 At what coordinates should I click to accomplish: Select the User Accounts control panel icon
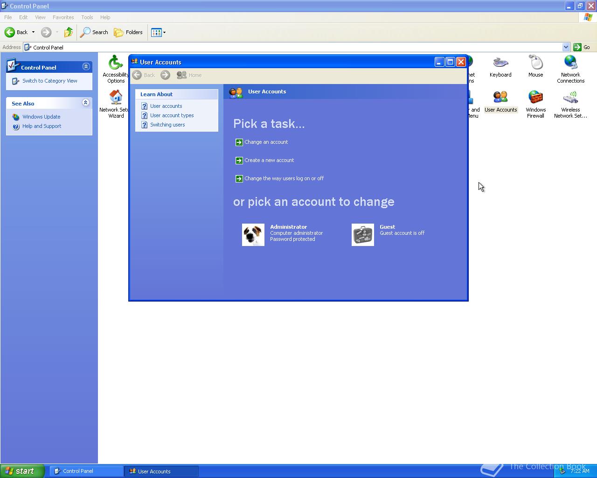pos(500,101)
